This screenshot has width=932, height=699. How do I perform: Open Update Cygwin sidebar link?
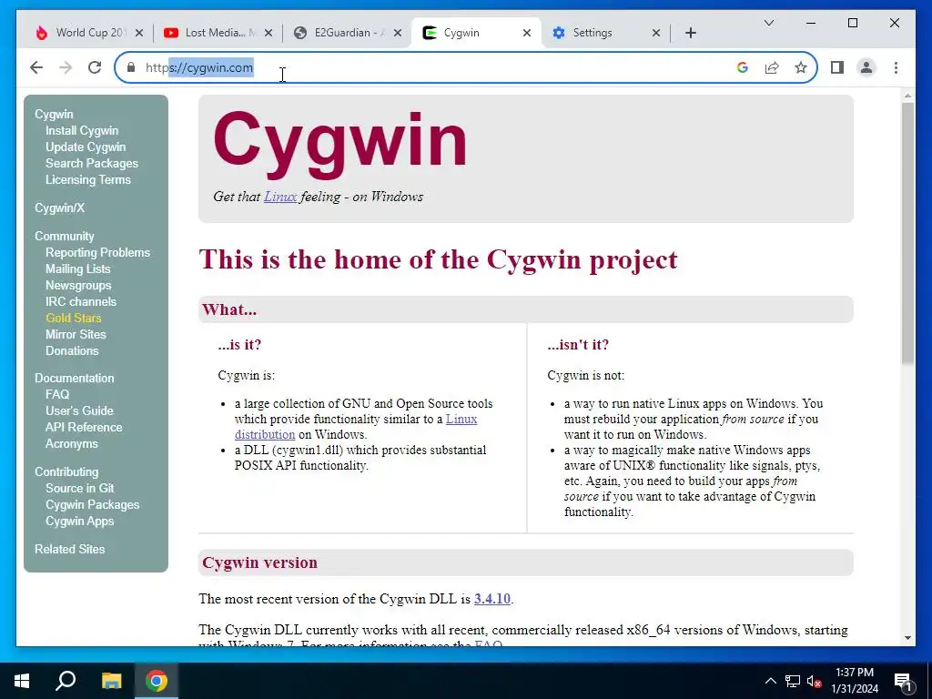click(86, 147)
